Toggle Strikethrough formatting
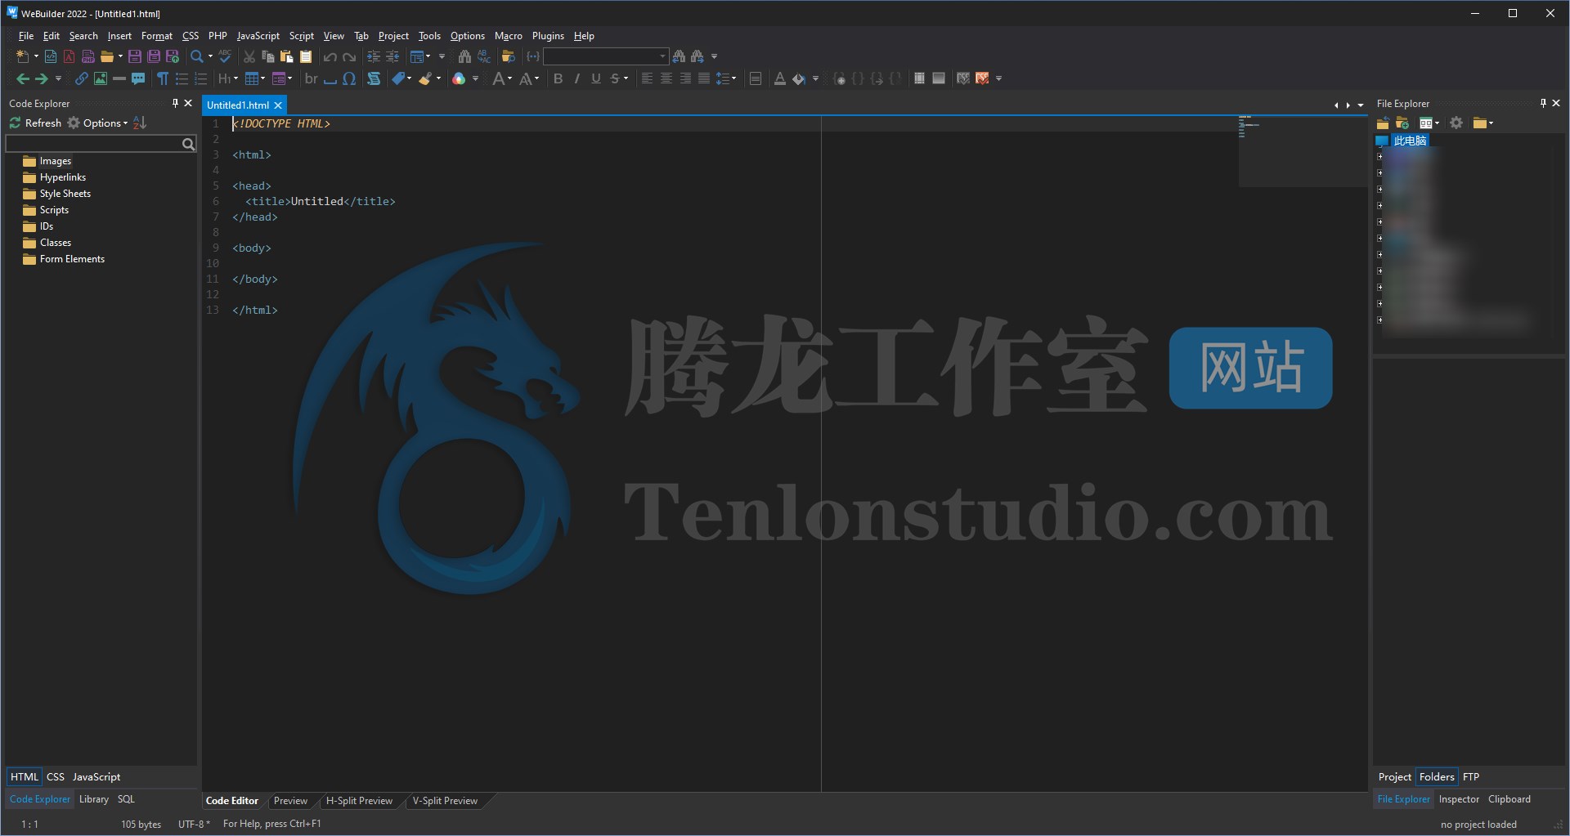1570x836 pixels. [615, 78]
